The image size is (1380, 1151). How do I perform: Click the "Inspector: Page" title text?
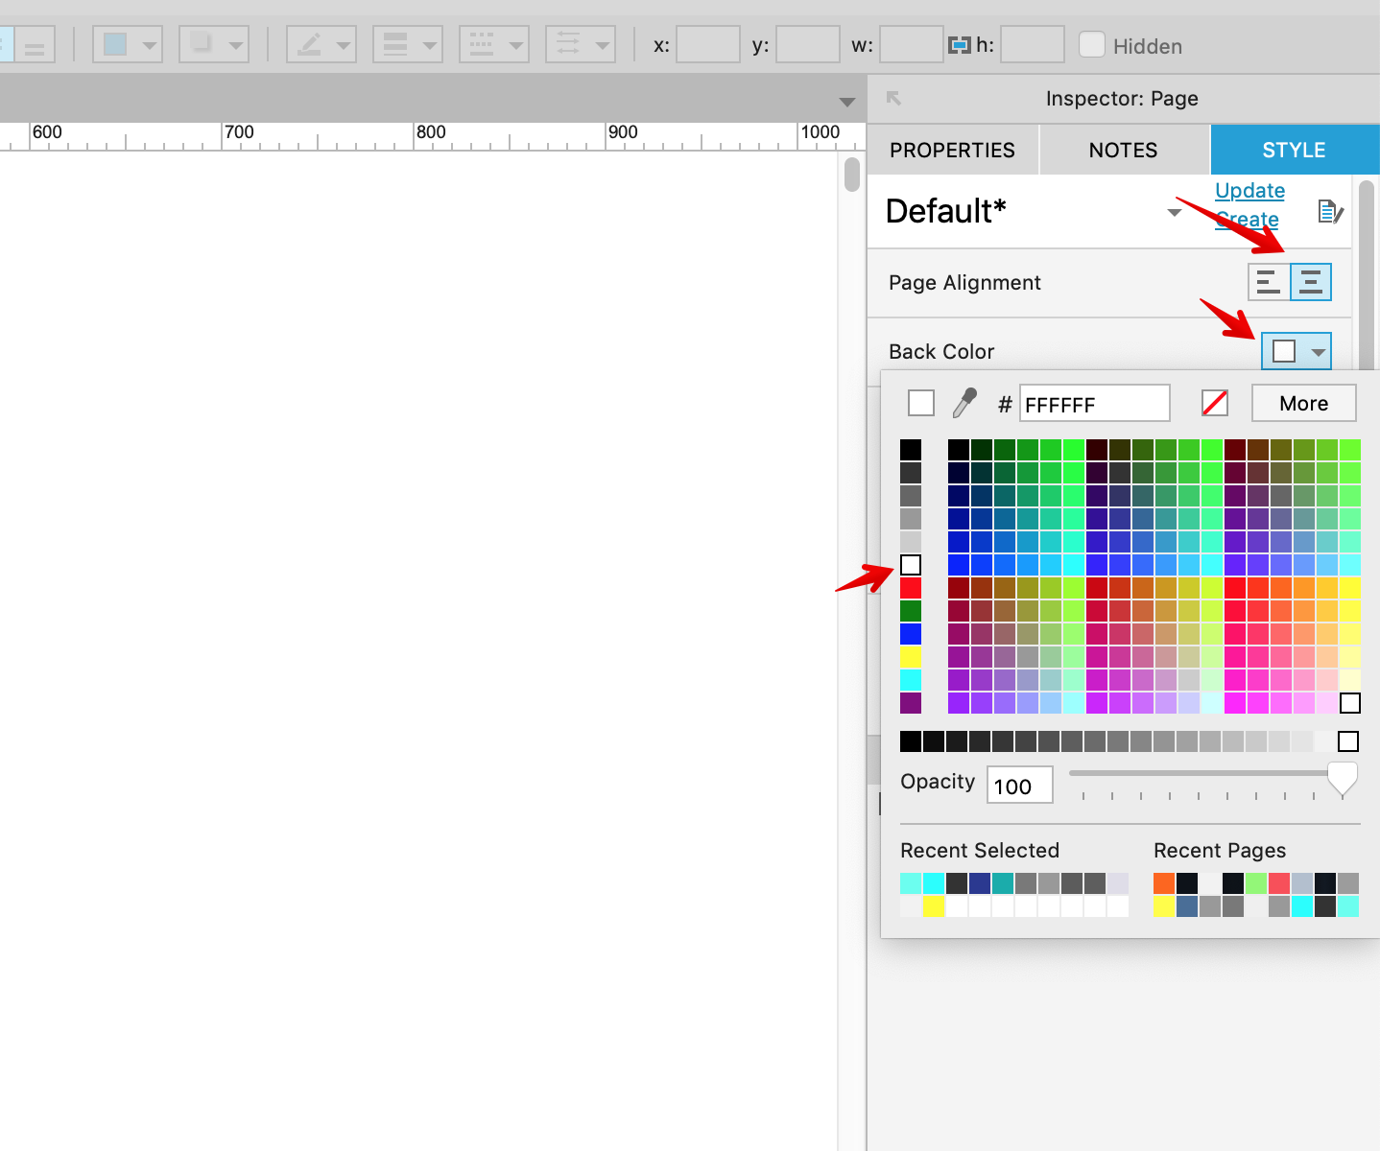point(1122,99)
